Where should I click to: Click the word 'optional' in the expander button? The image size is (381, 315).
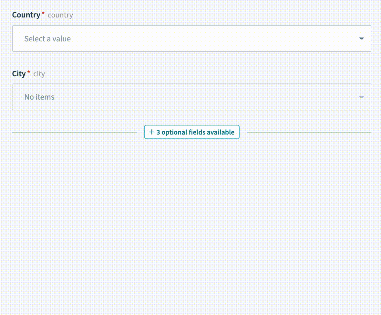coord(174,132)
